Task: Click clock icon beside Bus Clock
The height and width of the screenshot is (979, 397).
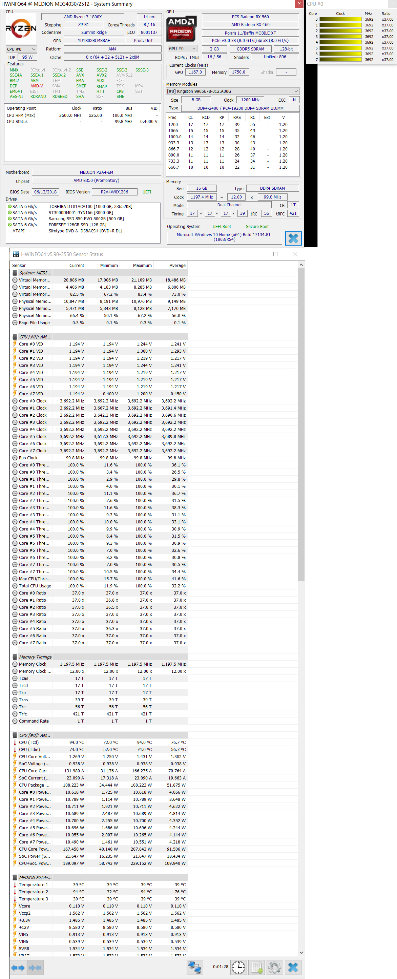Action: tap(15, 458)
